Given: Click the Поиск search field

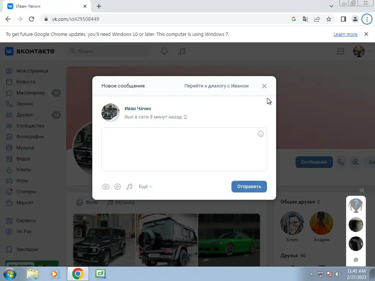Looking at the screenshot, I should click(x=108, y=51).
